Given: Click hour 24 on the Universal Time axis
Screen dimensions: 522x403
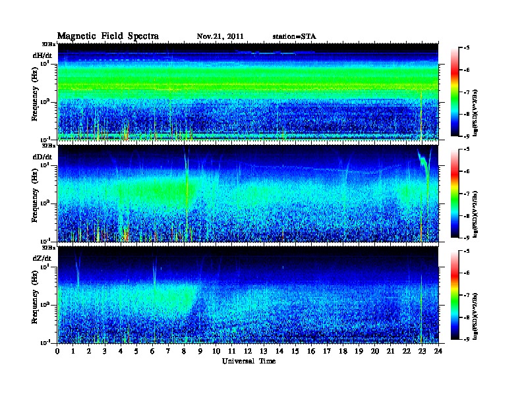Looking at the screenshot, I should [x=438, y=352].
